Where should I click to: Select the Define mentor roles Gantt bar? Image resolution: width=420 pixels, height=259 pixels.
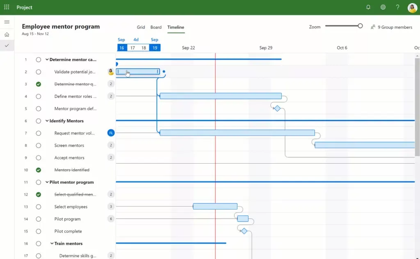point(221,96)
